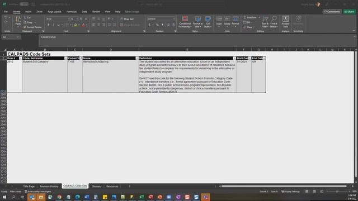Click the Undo icon
Image resolution: width=358 pixels, height=201 pixels.
pyautogui.click(x=6, y=17)
